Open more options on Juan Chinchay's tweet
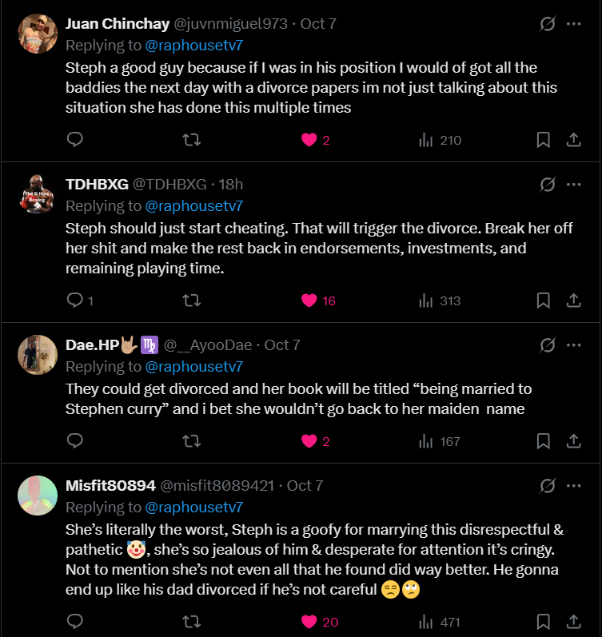Screen dimensions: 602x637 (x=573, y=24)
